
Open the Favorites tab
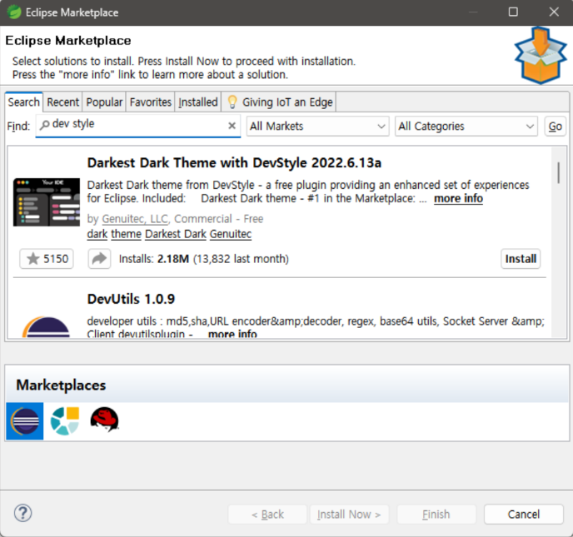tap(151, 102)
